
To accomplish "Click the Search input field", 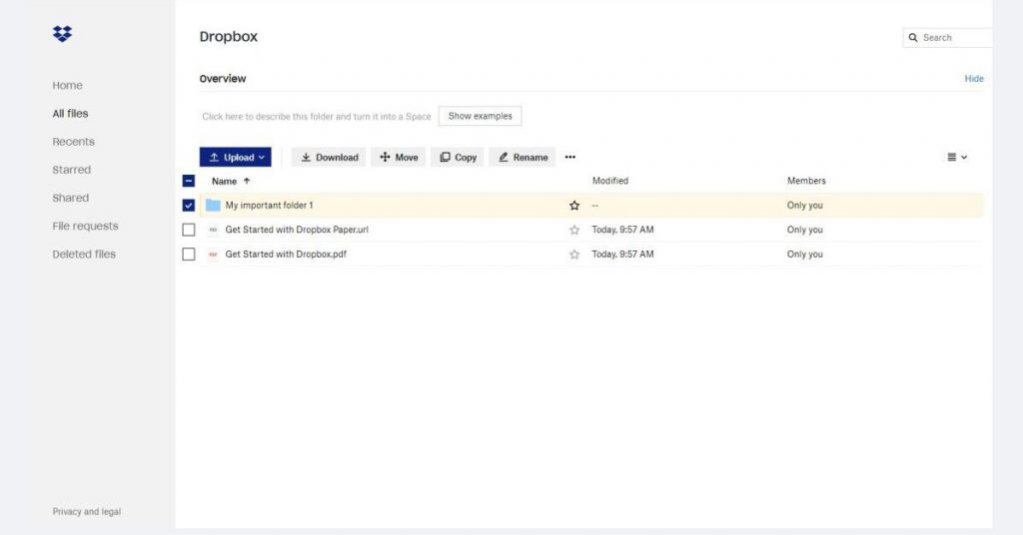I will click(949, 38).
